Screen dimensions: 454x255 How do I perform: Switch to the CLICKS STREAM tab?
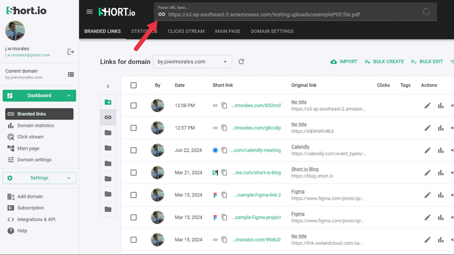[x=186, y=31]
